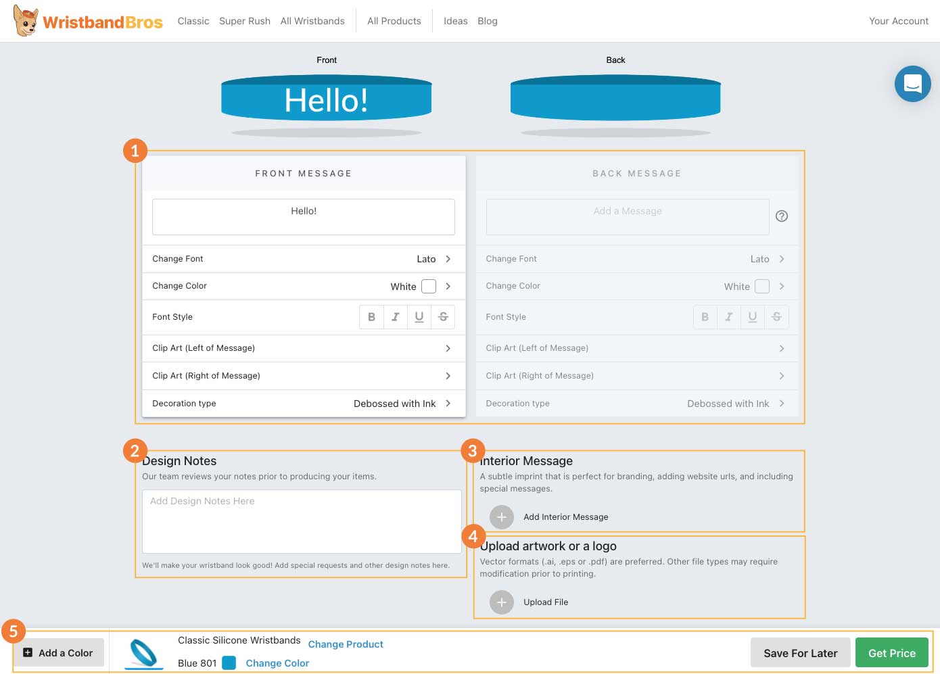Screen dimensions: 940x674
Task: Click the Front wristband preview showing Hello!
Action: click(x=327, y=99)
